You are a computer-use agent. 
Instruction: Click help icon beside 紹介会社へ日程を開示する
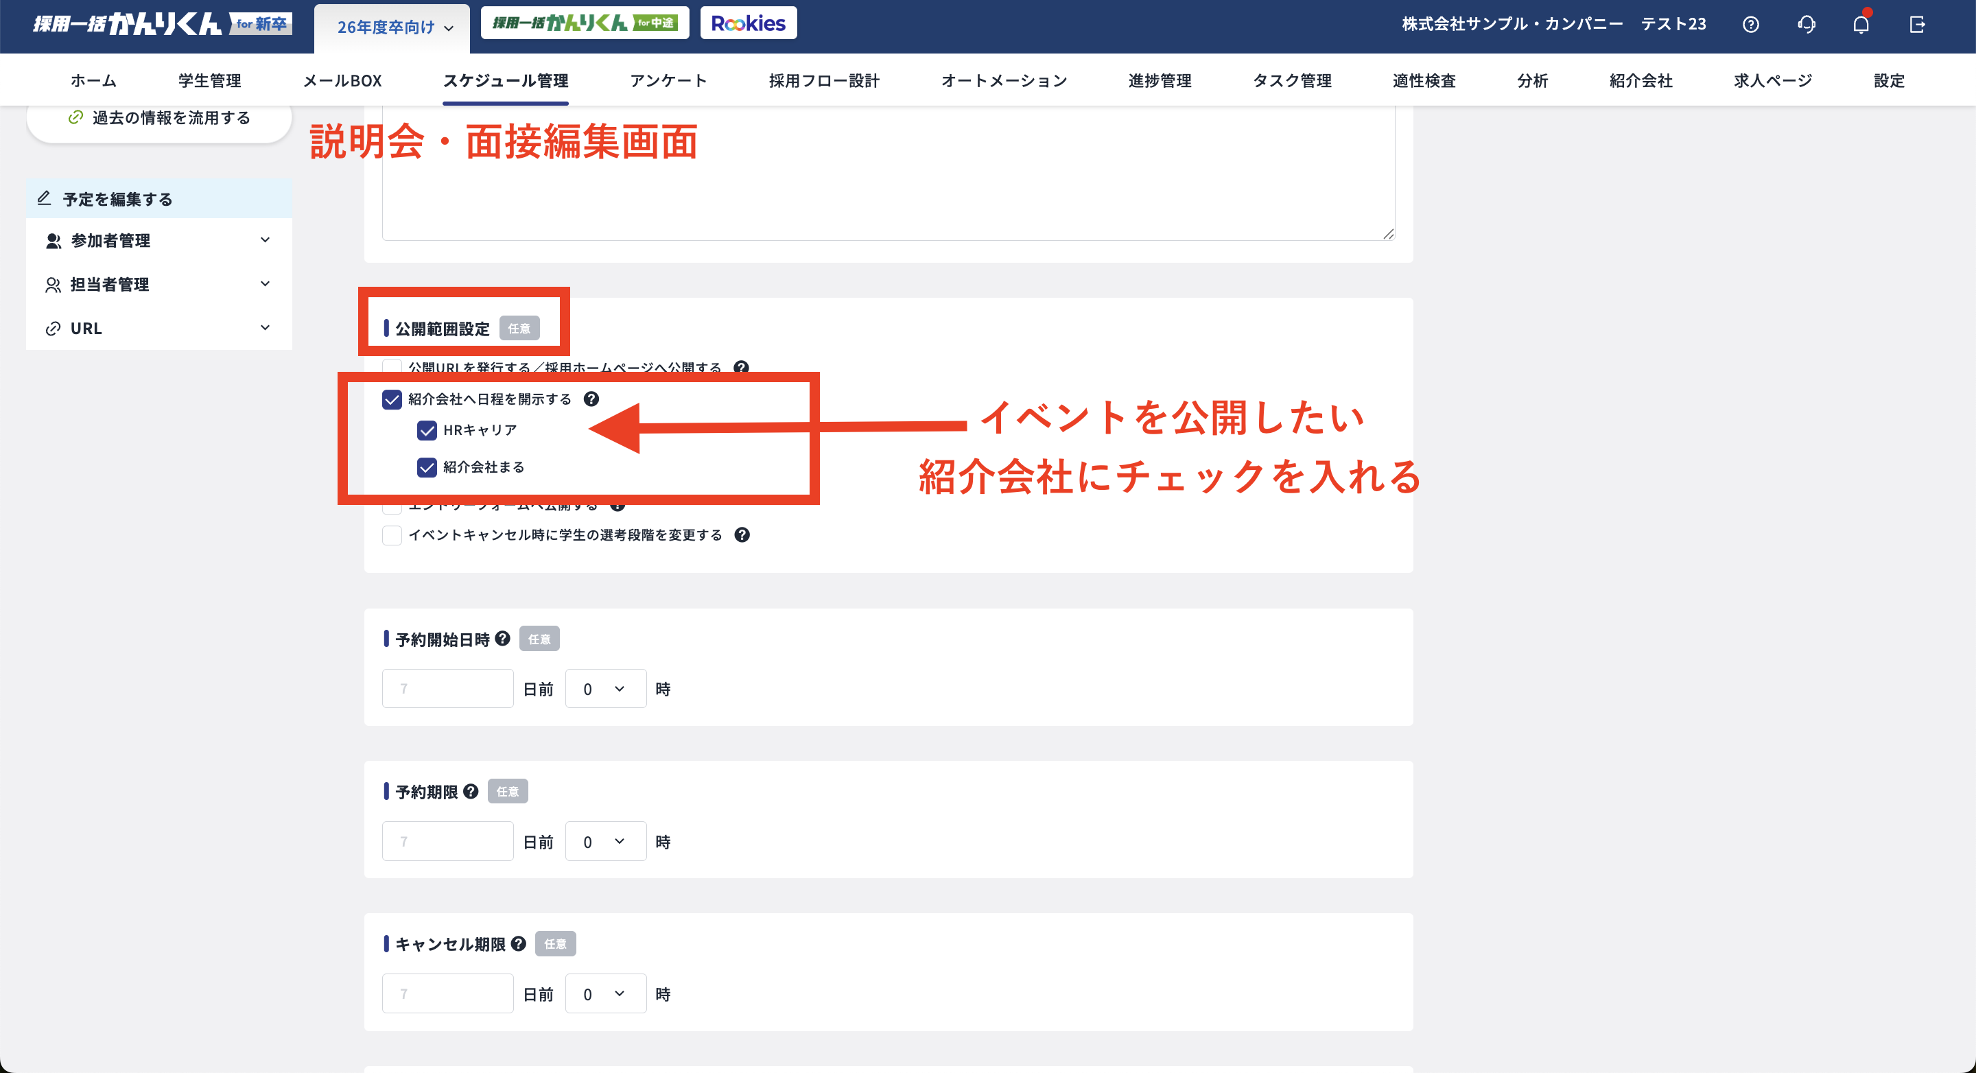pos(591,399)
